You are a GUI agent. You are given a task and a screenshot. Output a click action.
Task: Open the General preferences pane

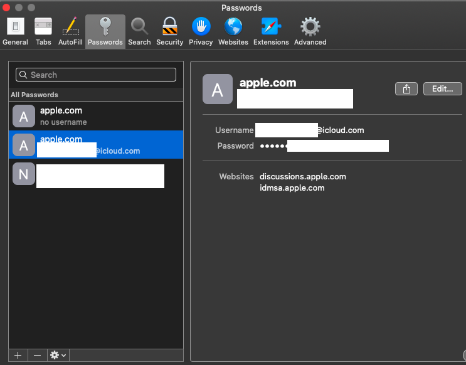click(15, 31)
